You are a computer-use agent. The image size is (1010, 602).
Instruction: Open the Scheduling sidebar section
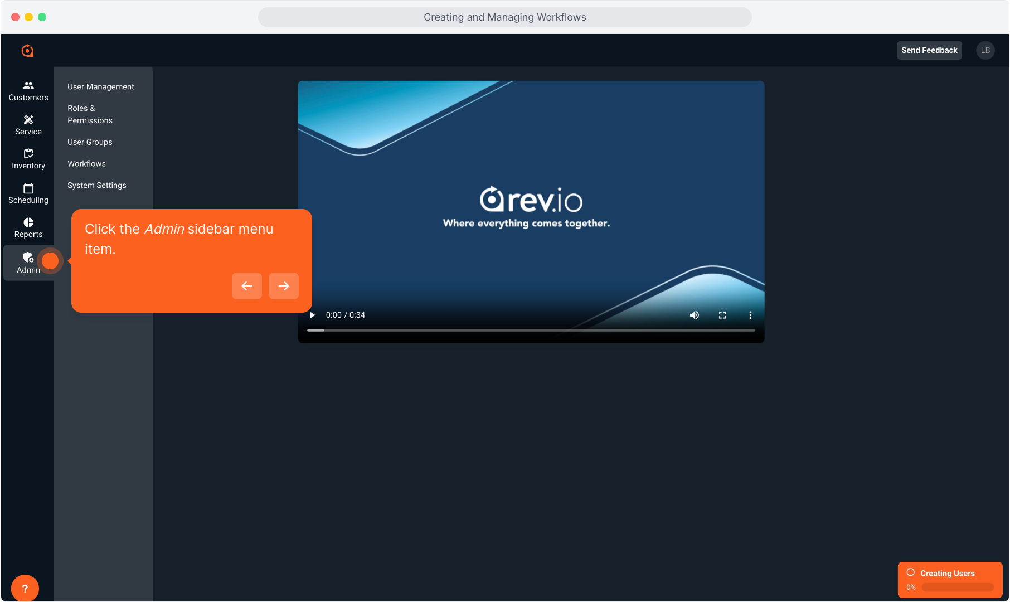tap(28, 194)
